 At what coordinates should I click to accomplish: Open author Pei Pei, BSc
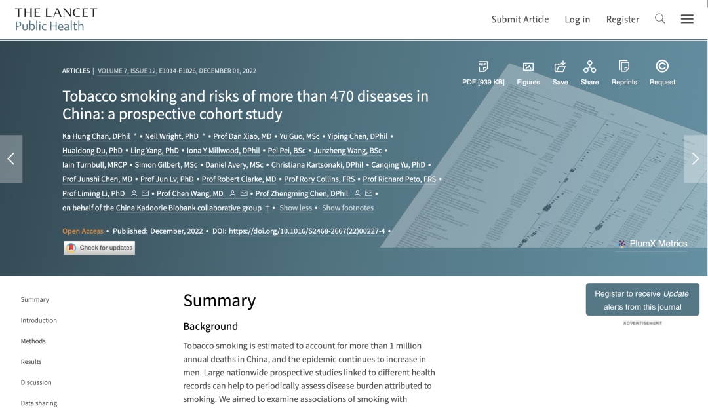(x=286, y=151)
